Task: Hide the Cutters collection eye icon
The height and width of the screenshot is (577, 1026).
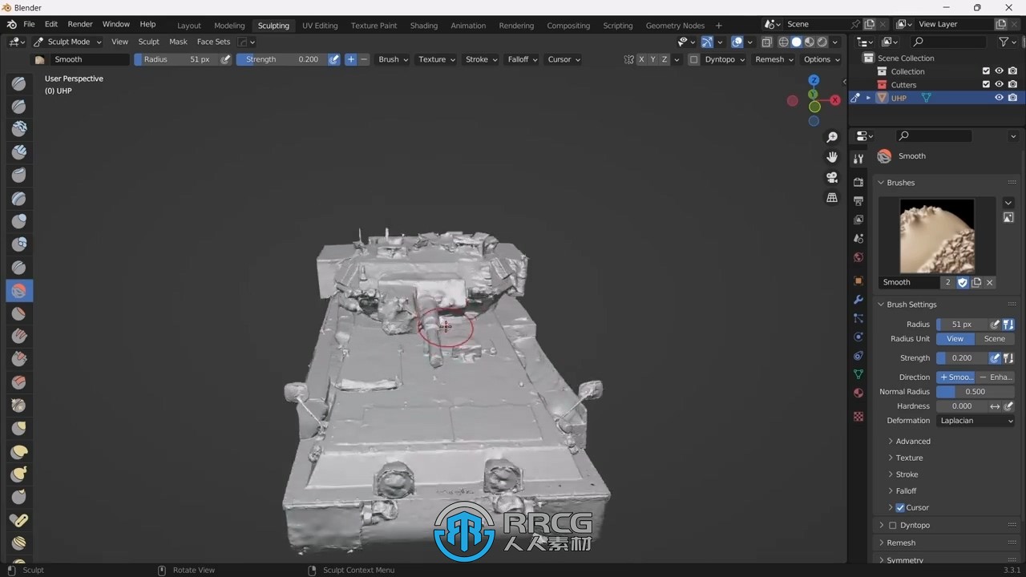Action: coord(1000,84)
